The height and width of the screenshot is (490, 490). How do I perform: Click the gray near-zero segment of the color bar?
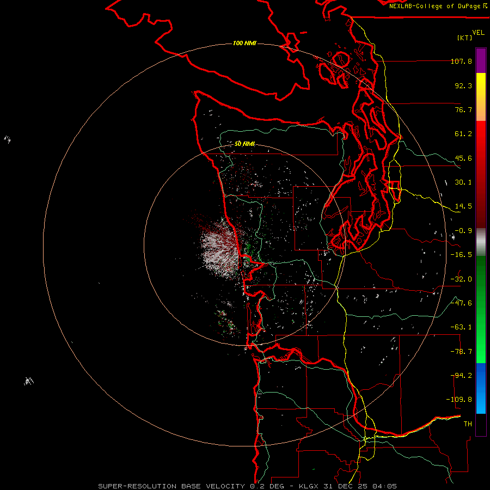click(x=481, y=242)
